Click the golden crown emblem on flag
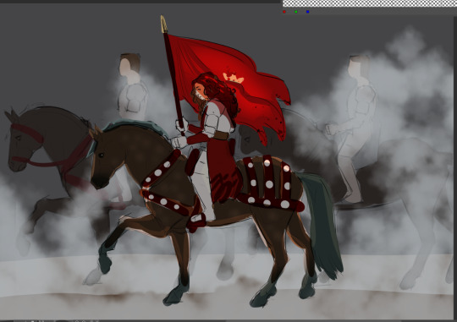The height and width of the screenshot is (322, 457). (x=234, y=78)
